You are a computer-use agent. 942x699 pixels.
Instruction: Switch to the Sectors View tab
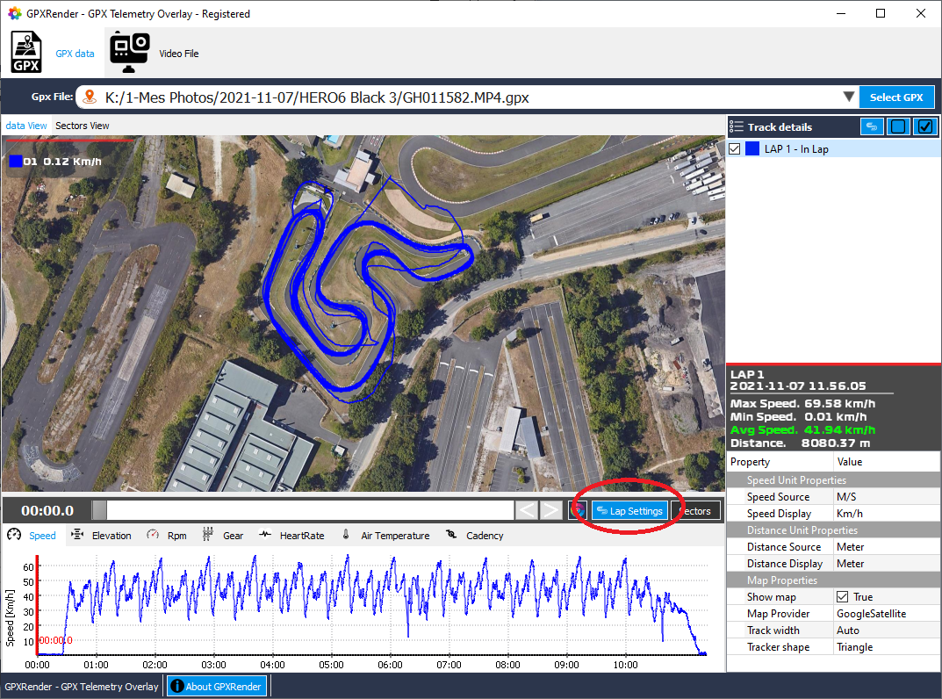82,126
